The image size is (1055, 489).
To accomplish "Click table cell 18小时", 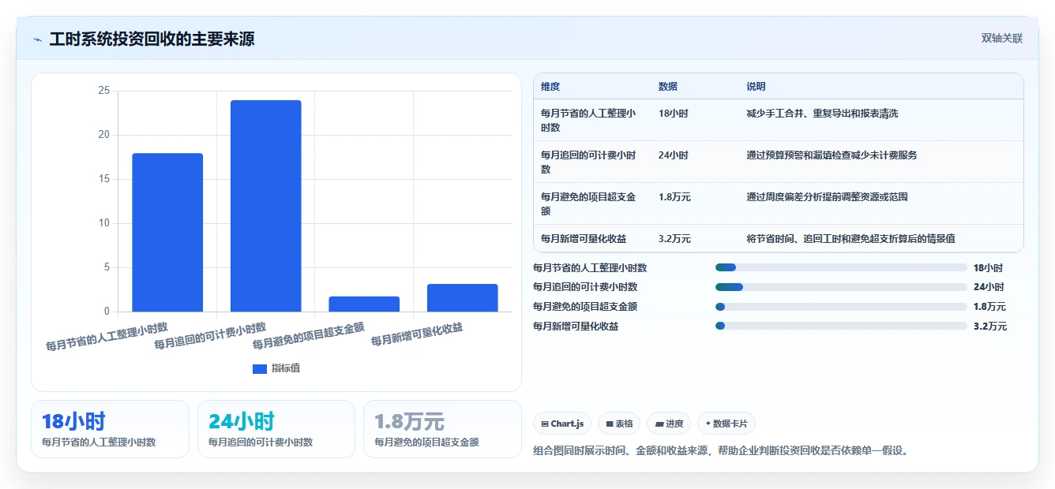I will 674,114.
